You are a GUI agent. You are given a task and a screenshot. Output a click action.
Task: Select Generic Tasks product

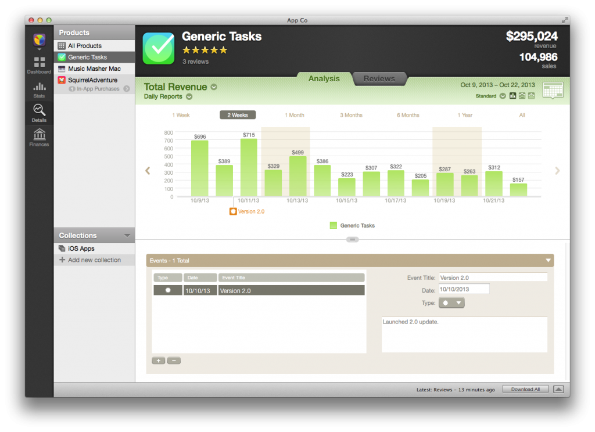94,57
